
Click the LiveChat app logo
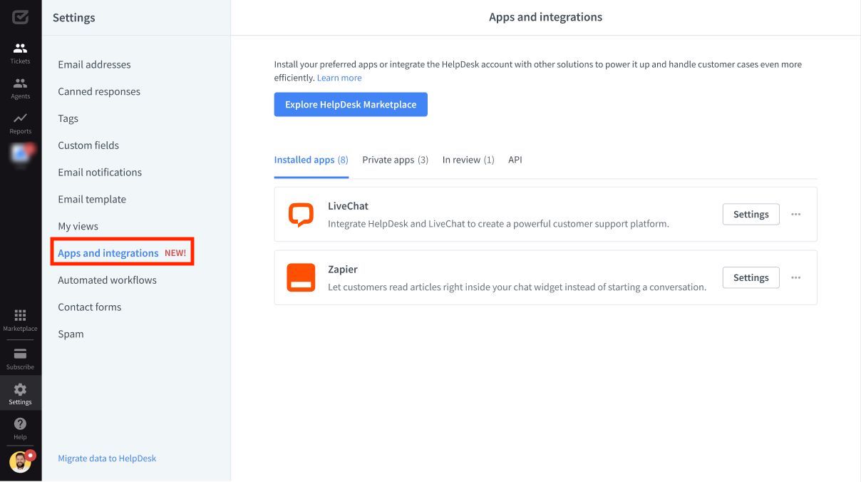pyautogui.click(x=301, y=215)
